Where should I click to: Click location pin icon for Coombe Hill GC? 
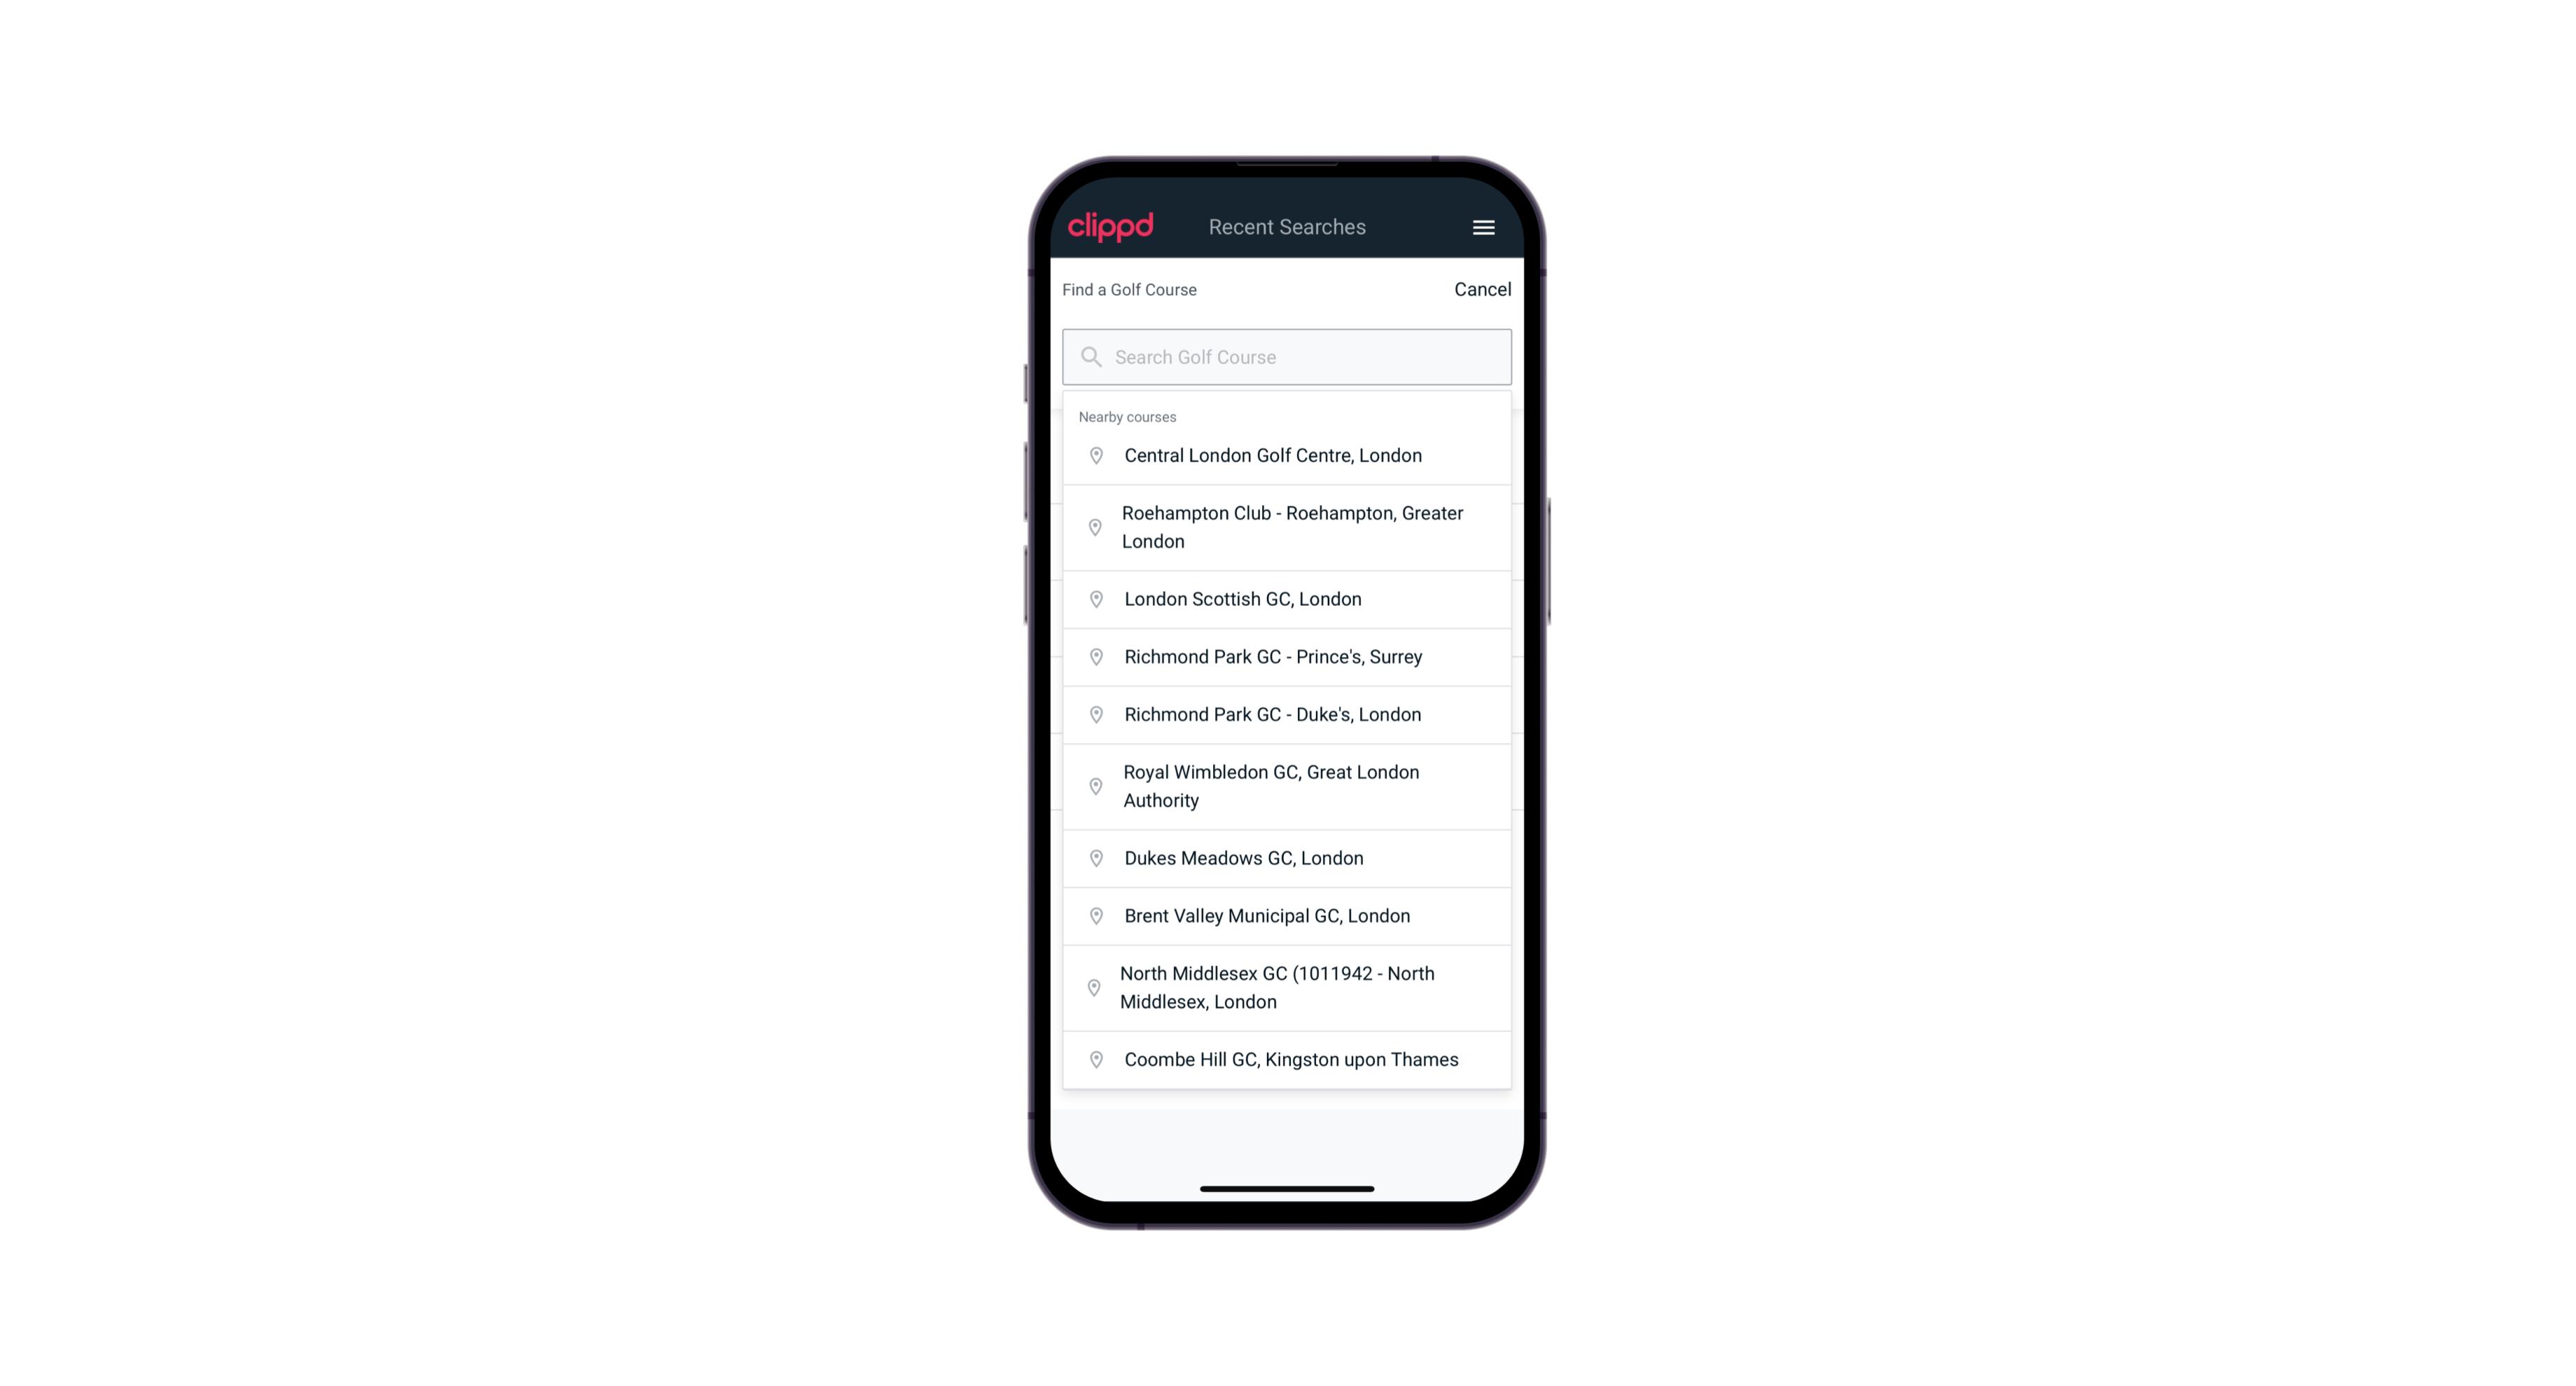pos(1093,1058)
